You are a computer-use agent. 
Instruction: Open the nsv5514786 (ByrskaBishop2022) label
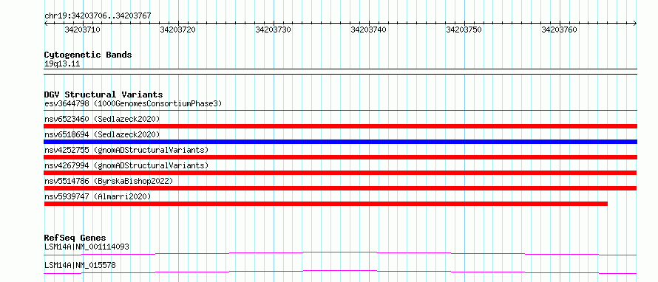109,181
